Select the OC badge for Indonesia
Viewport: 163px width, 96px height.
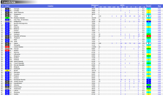(x=7, y=89)
